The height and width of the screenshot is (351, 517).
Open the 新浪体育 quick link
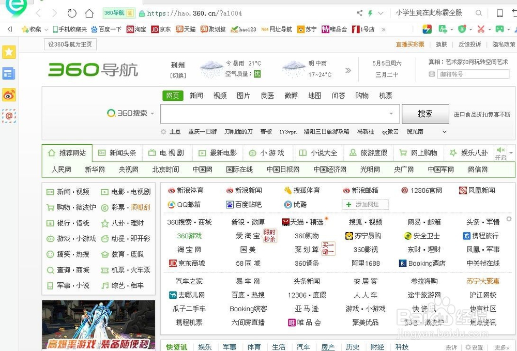click(186, 190)
